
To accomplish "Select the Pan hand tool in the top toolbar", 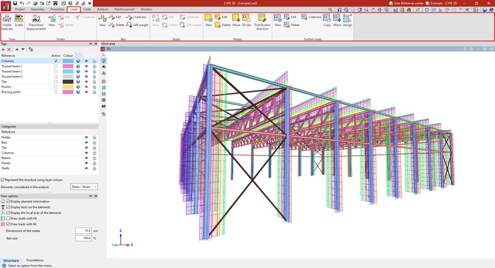I will pos(373,10).
